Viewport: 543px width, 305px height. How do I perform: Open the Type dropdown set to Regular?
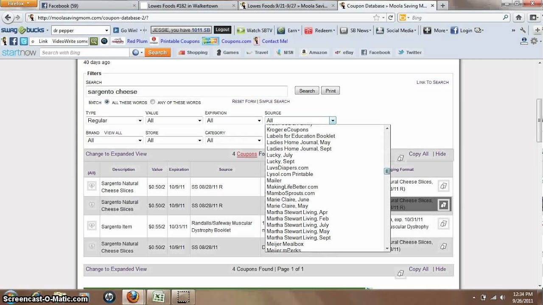pyautogui.click(x=114, y=120)
